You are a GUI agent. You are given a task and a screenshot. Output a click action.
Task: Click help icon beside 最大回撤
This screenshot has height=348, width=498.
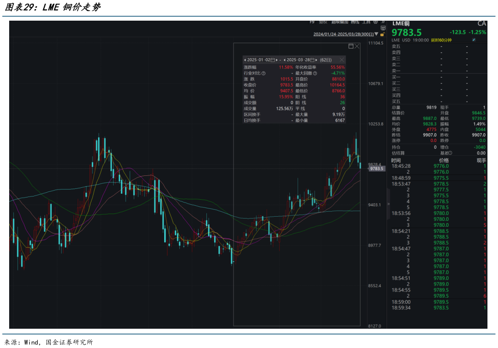coord(315,73)
